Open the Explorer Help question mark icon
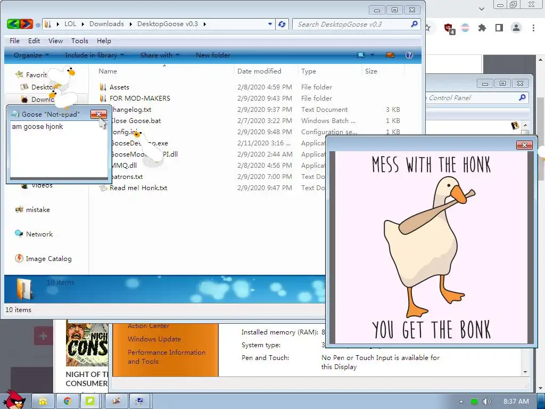The image size is (545, 409). (409, 55)
